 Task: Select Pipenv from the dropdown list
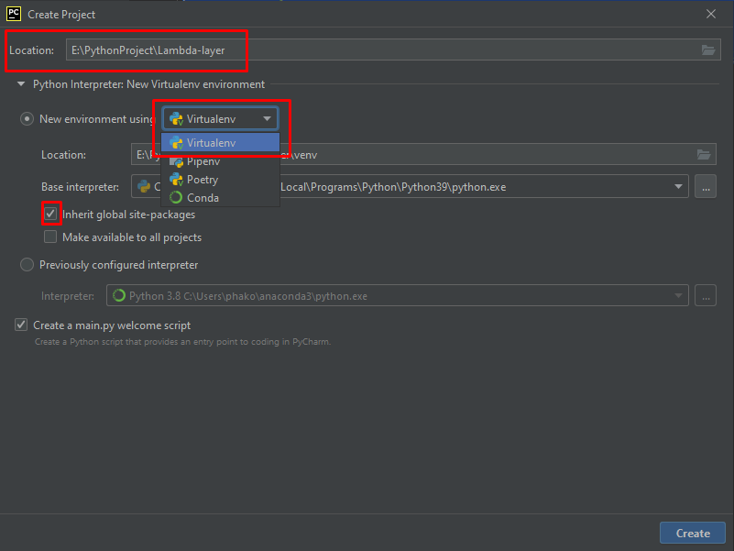point(221,161)
